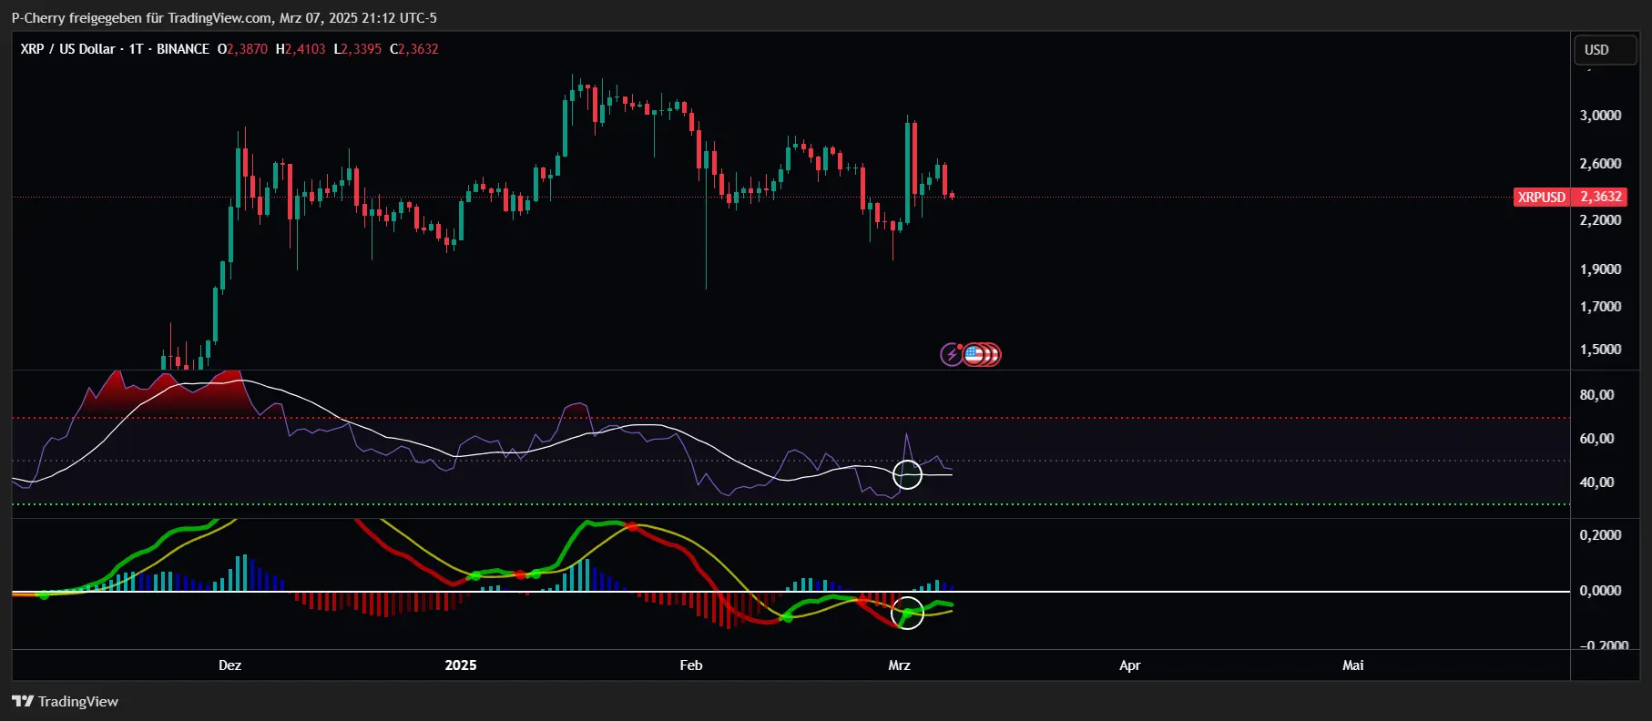This screenshot has width=1652, height=721.
Task: Click the TradingView logo at bottom left
Action: pyautogui.click(x=65, y=701)
